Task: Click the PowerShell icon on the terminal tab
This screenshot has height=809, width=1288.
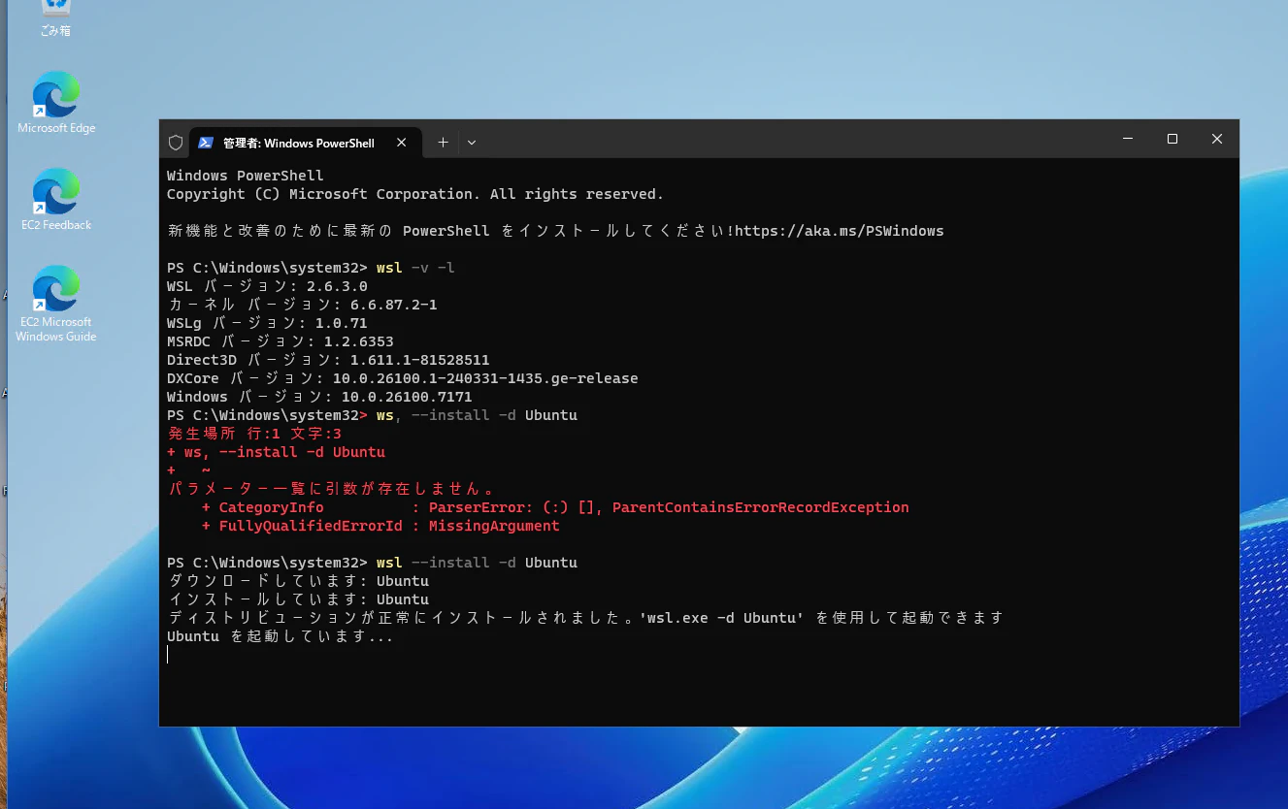Action: point(206,143)
